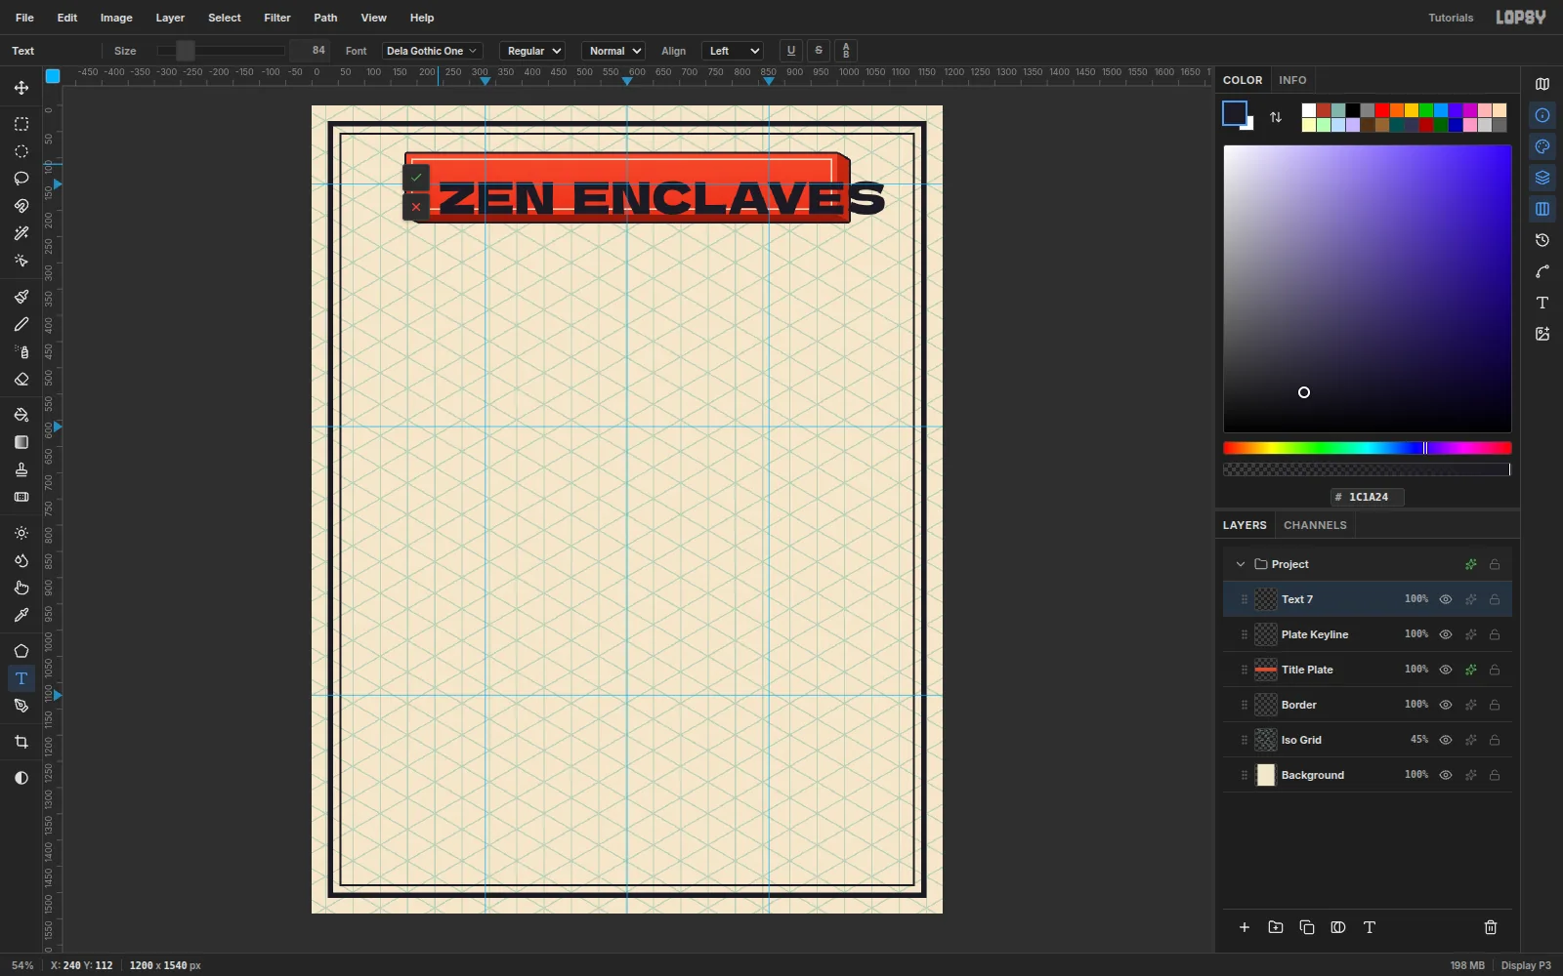1563x976 pixels.
Task: Select the Border layer
Action: click(1368, 705)
